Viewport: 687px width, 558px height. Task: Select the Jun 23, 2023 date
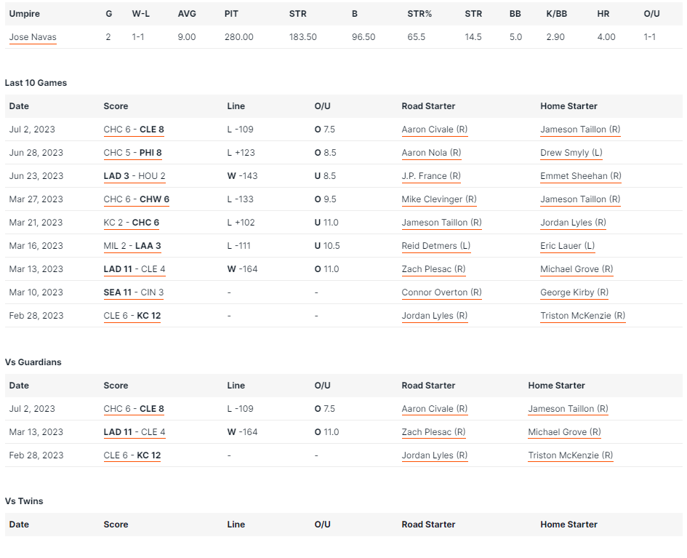click(36, 176)
